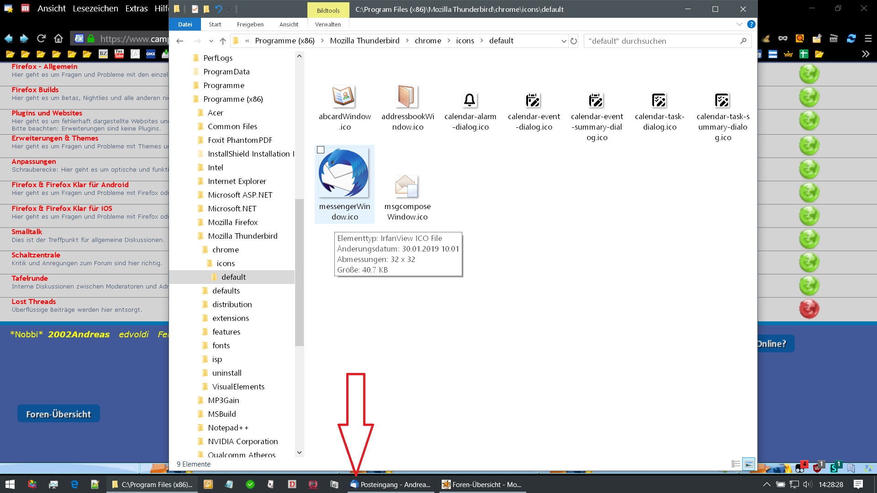Open the Firefox Builds forum link
This screenshot has width=877, height=493.
(35, 89)
